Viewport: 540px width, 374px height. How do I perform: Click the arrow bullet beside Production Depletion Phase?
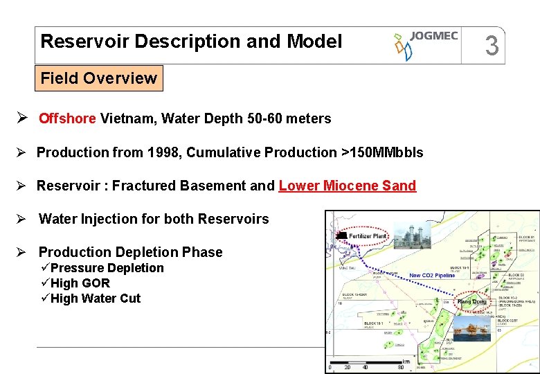(21, 252)
